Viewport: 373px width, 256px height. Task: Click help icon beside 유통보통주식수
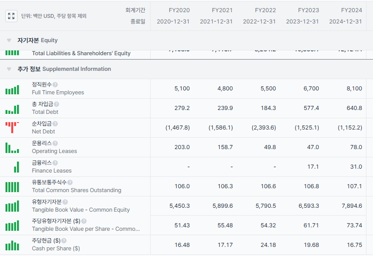tap(70, 183)
